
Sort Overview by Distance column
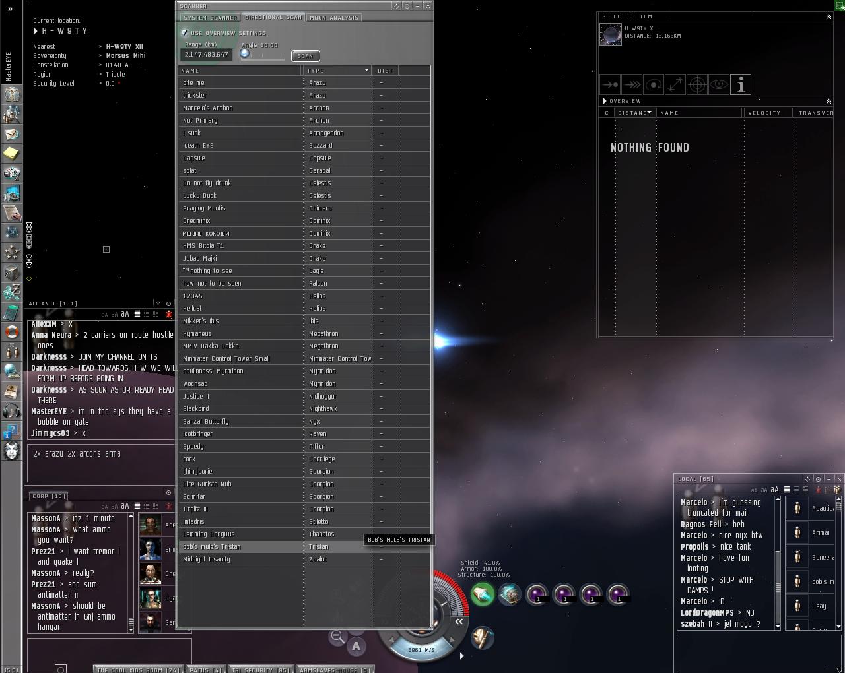[634, 113]
